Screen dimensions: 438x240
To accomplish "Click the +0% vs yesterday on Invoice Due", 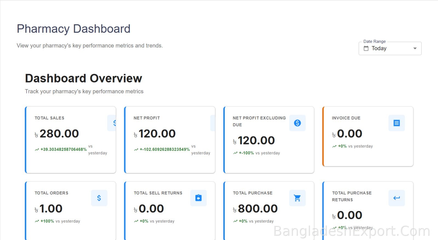I will coord(355,146).
